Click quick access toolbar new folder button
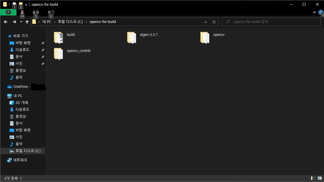This screenshot has width=324, height=182. click(21, 4)
